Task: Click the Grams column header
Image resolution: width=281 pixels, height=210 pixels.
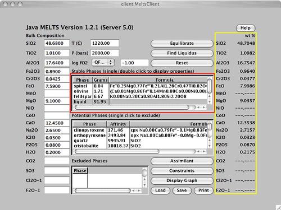Action: 101,80
